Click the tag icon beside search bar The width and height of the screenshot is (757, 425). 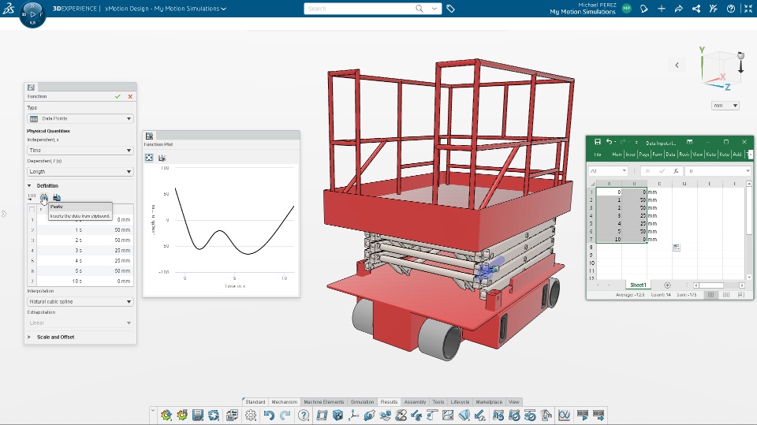[x=450, y=9]
